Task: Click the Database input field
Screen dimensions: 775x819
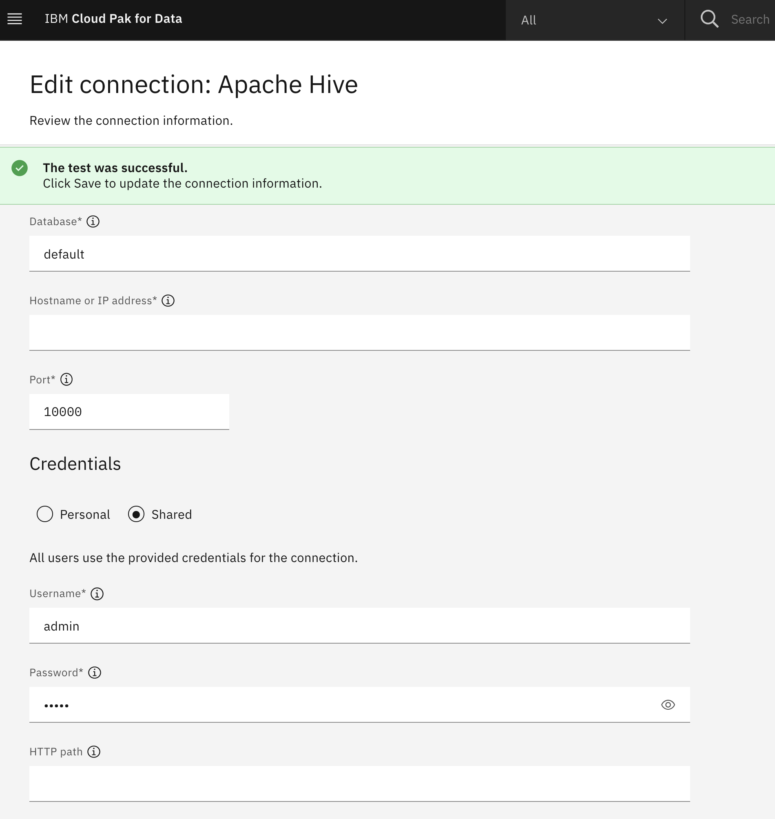Action: [359, 254]
